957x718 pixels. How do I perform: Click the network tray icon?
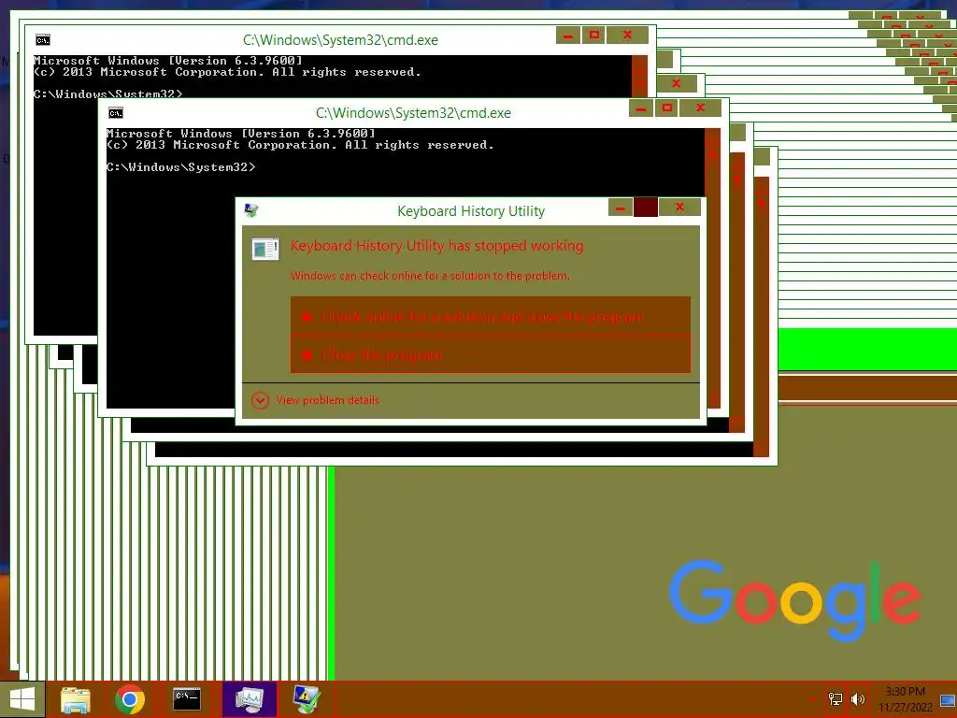pyautogui.click(x=835, y=699)
